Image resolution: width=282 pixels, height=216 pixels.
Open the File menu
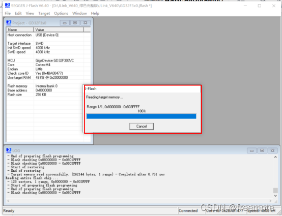click(x=8, y=13)
